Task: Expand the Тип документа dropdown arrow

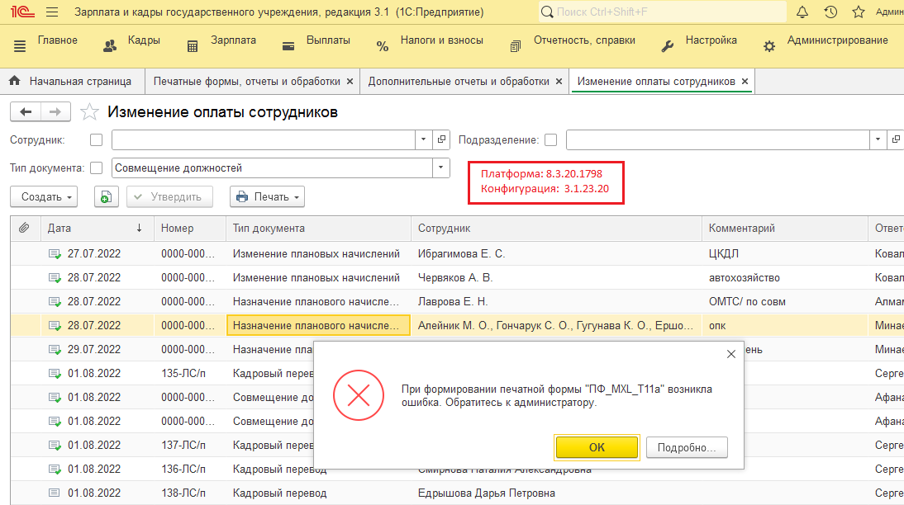Action: pos(440,168)
